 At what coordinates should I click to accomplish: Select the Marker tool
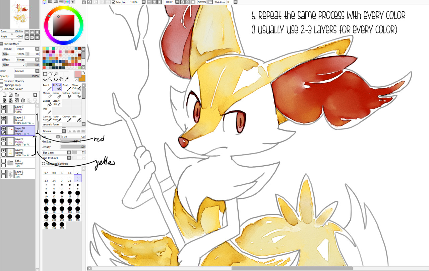pyautogui.click(x=47, y=95)
